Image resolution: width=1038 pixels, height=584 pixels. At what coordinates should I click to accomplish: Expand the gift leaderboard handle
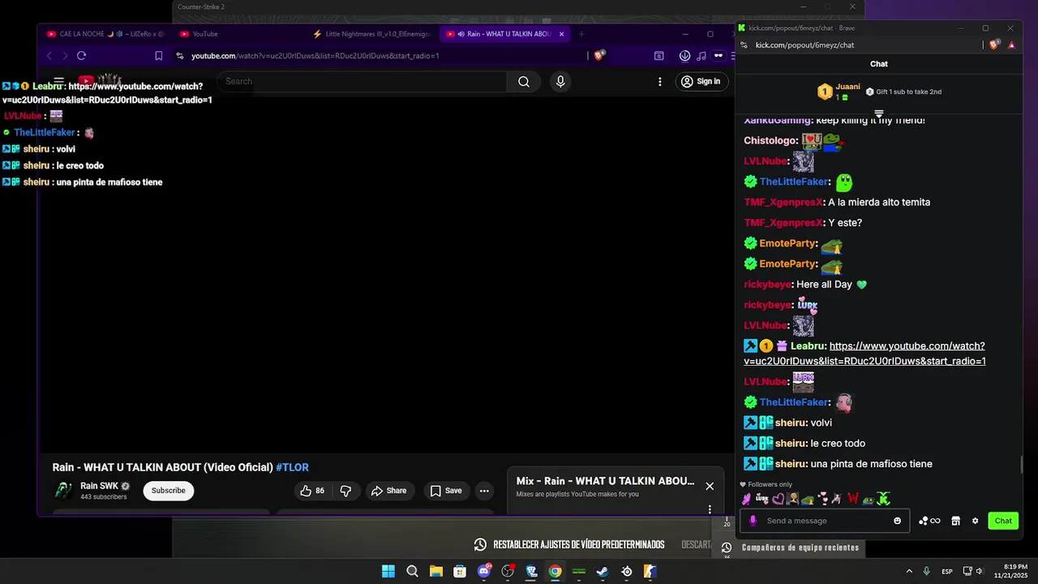pyautogui.click(x=878, y=114)
